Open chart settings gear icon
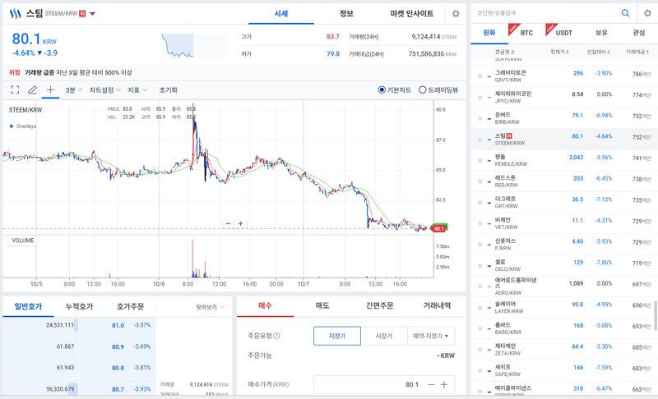This screenshot has width=658, height=399. tap(456, 14)
